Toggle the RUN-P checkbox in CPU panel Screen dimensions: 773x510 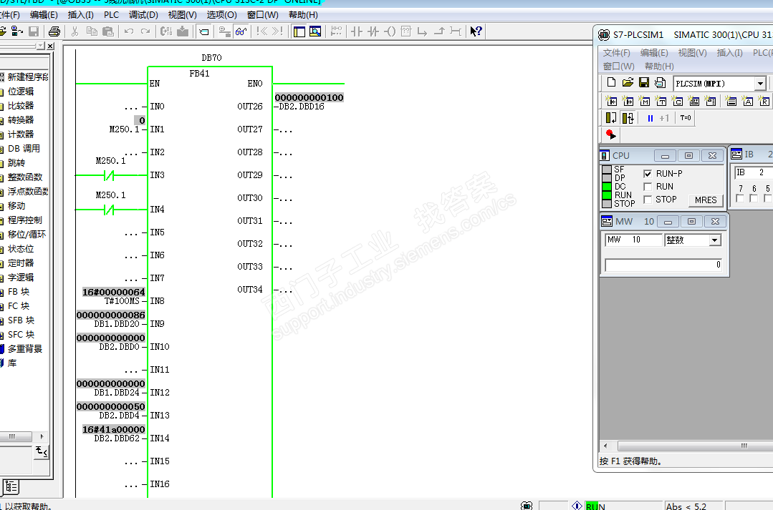pyautogui.click(x=648, y=174)
